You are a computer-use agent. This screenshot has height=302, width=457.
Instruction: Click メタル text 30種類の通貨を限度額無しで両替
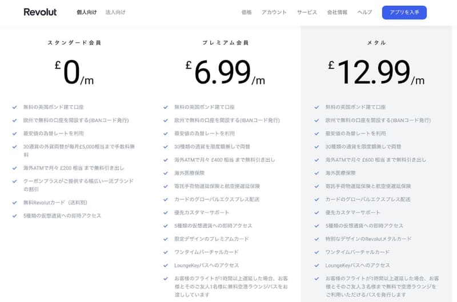[x=363, y=147]
